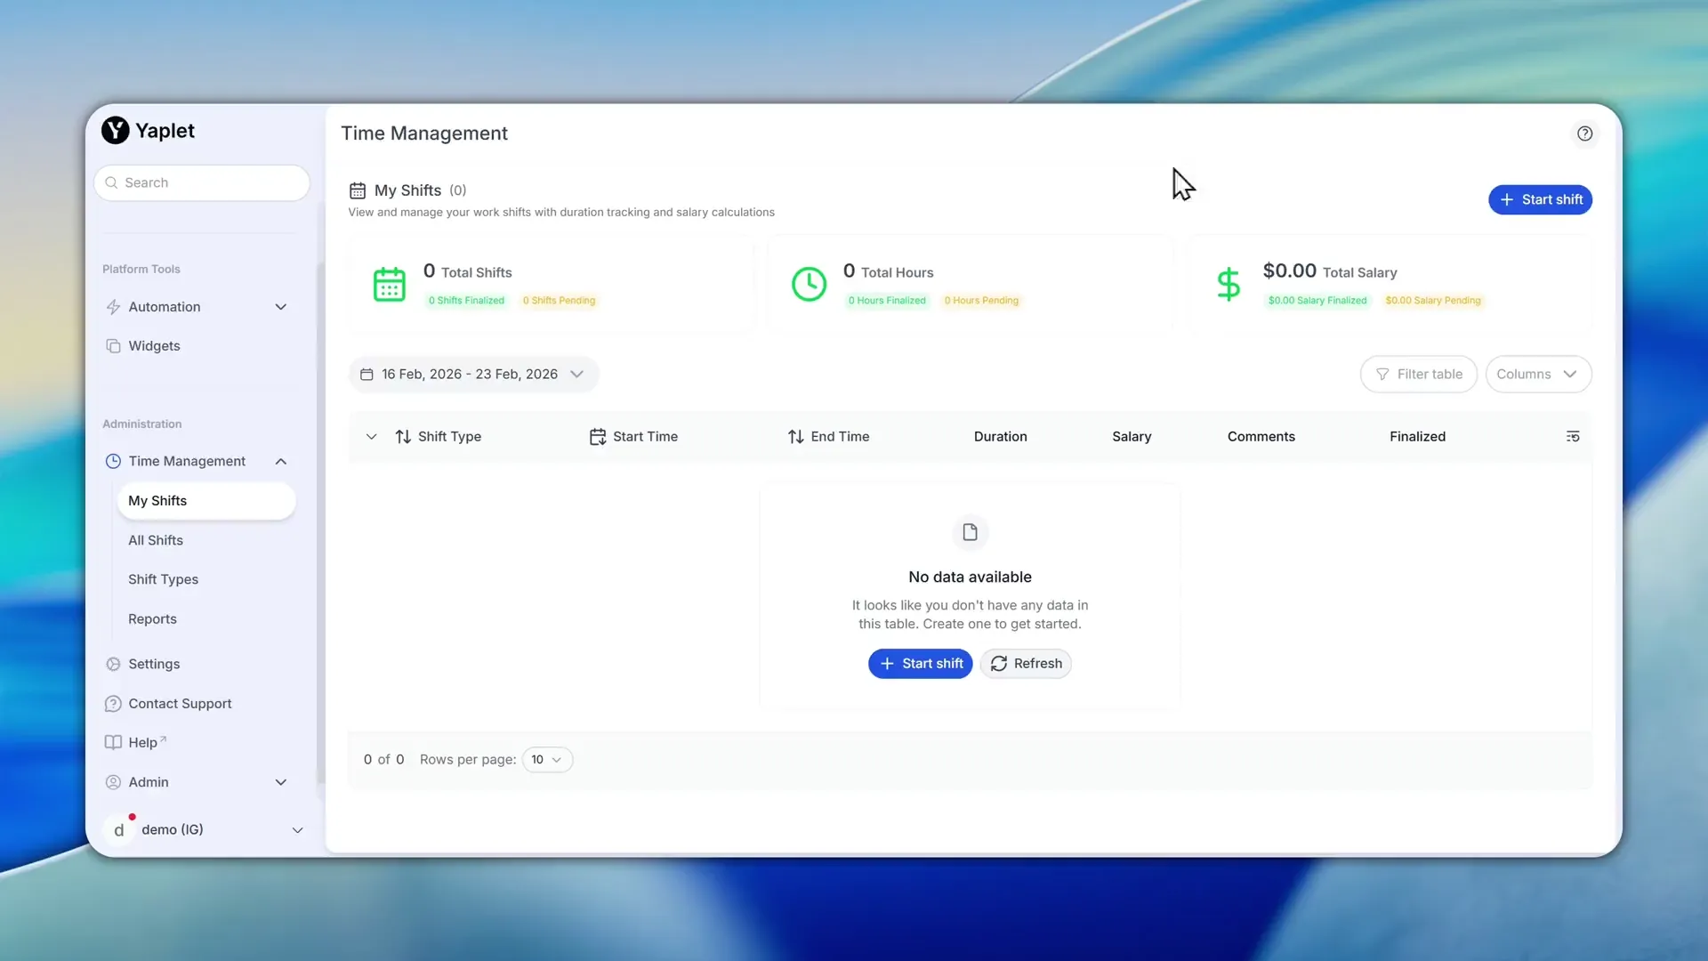Click the green dollar Total Salary icon
This screenshot has height=961, width=1708.
click(1229, 285)
